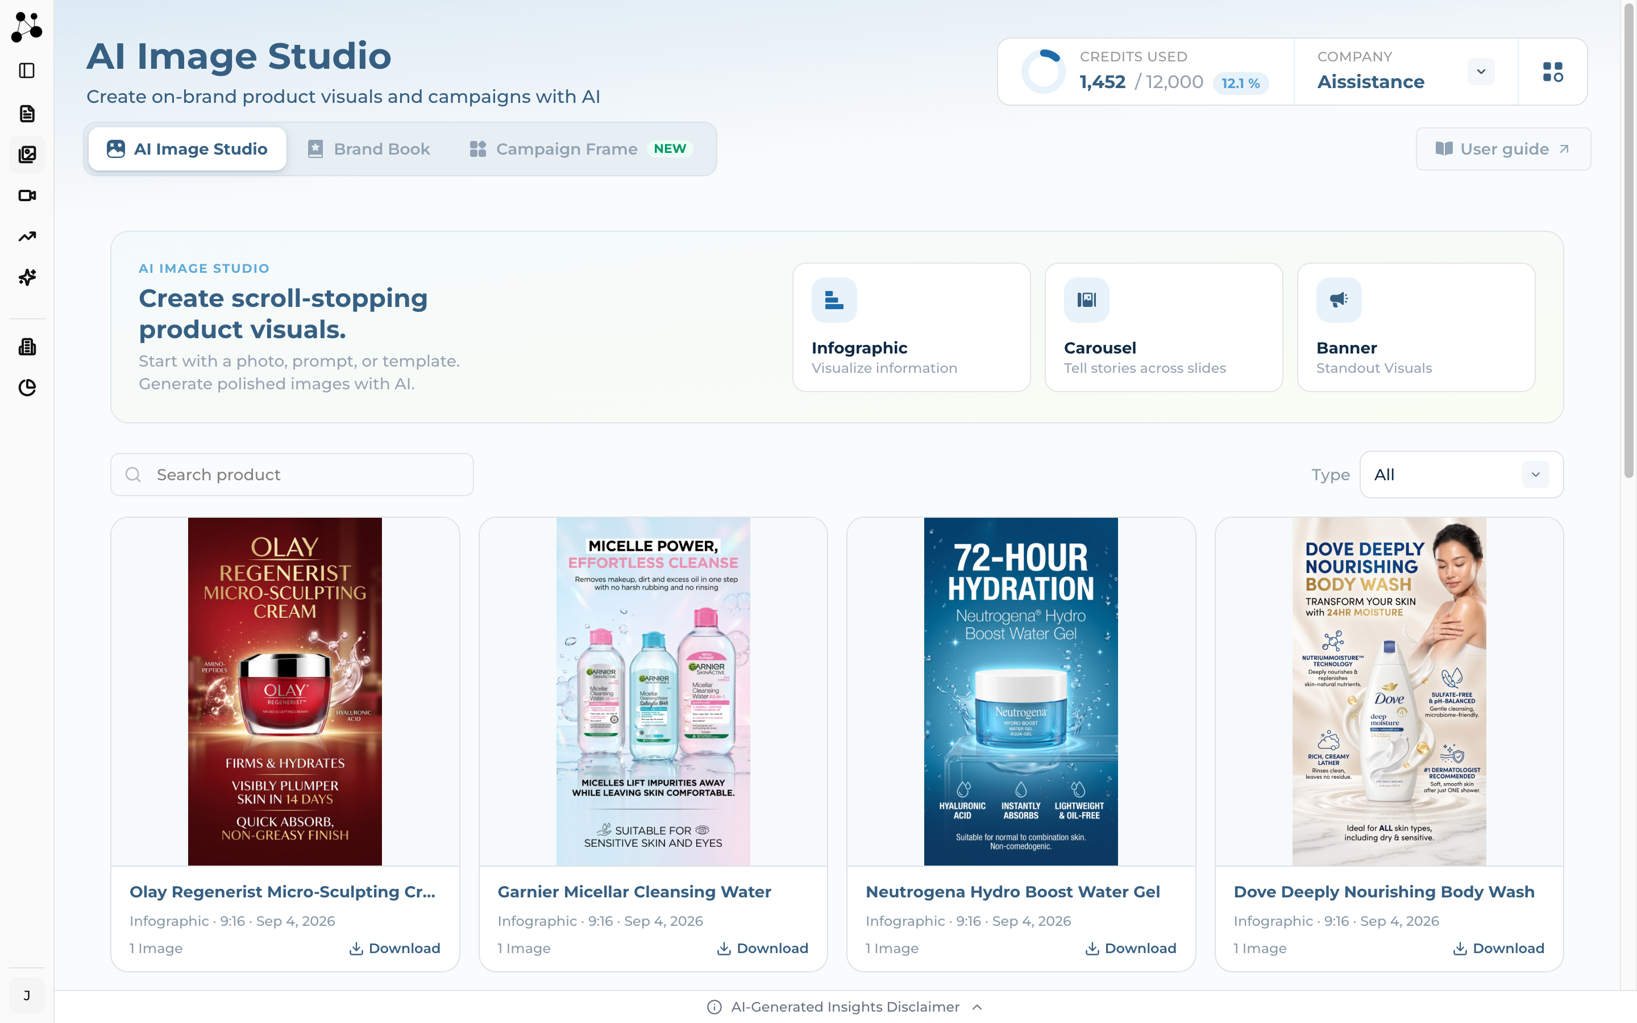Open the Campaign Frame tab
1637x1023 pixels.
coord(580,149)
